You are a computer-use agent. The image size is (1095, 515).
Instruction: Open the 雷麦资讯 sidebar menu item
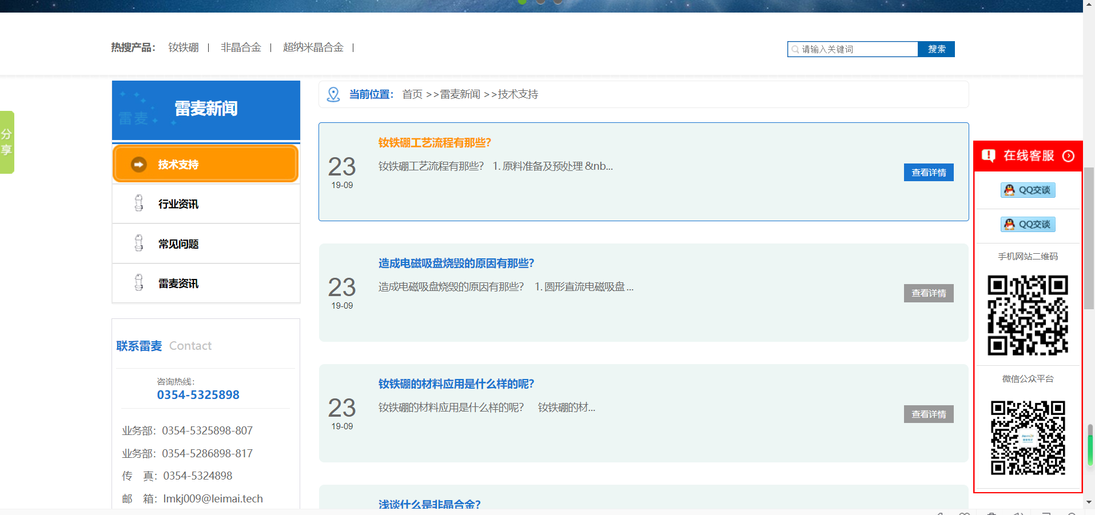(x=206, y=283)
